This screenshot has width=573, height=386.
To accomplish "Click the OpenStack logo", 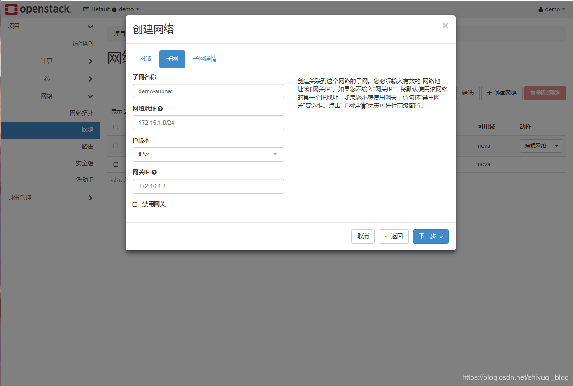I will click(38, 9).
